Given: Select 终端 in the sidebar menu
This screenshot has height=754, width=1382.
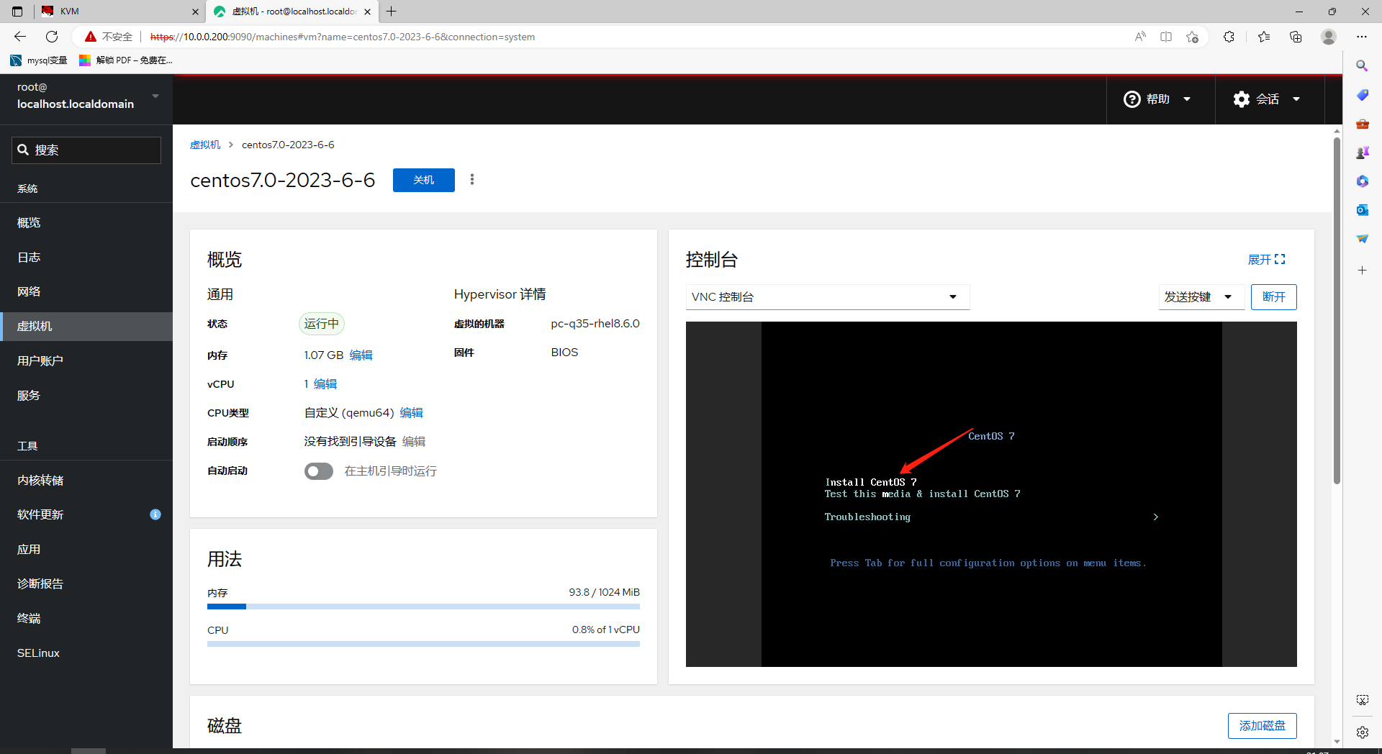Looking at the screenshot, I should 29,618.
